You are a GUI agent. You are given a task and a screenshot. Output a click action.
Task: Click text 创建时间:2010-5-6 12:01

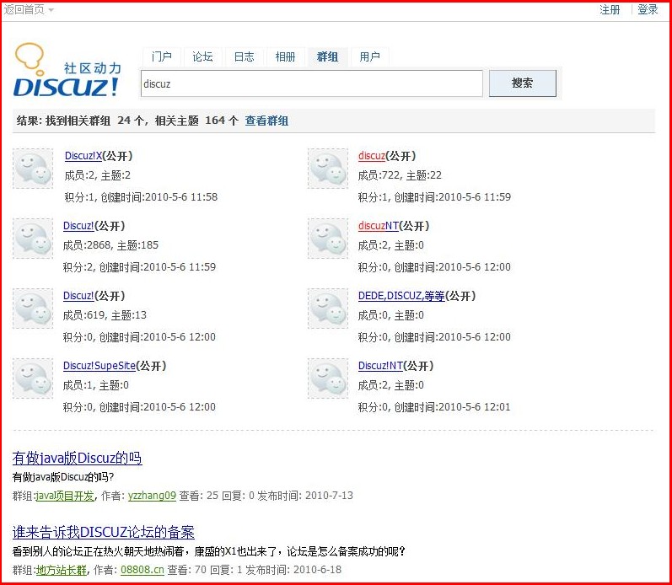(x=452, y=406)
